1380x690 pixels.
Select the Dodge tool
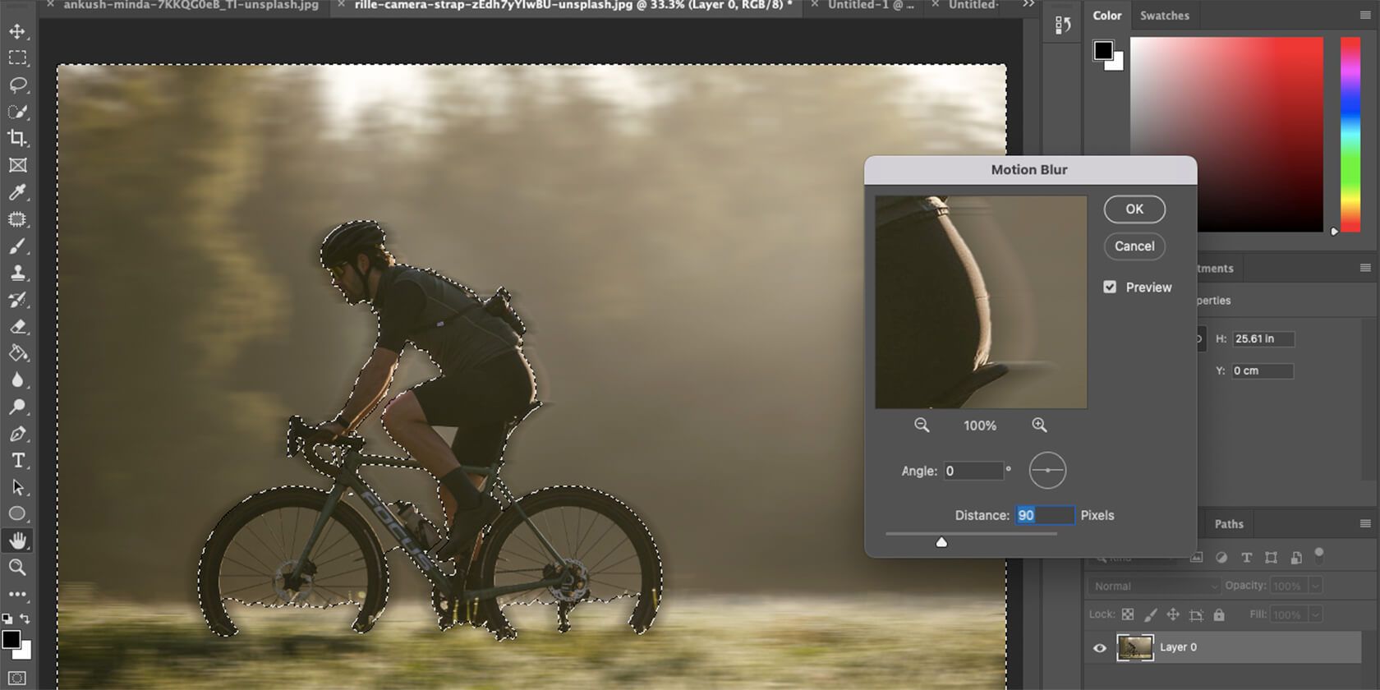17,407
